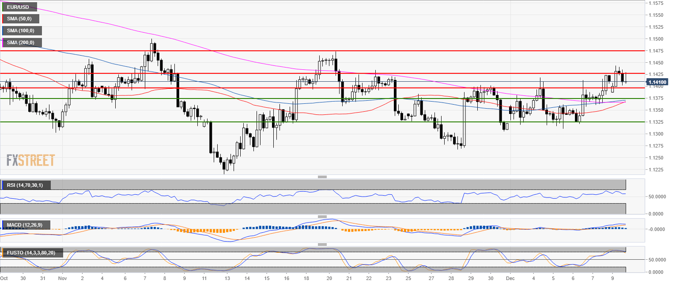
Task: Click the EUR/USD symbol legend label
Action: click(18, 7)
